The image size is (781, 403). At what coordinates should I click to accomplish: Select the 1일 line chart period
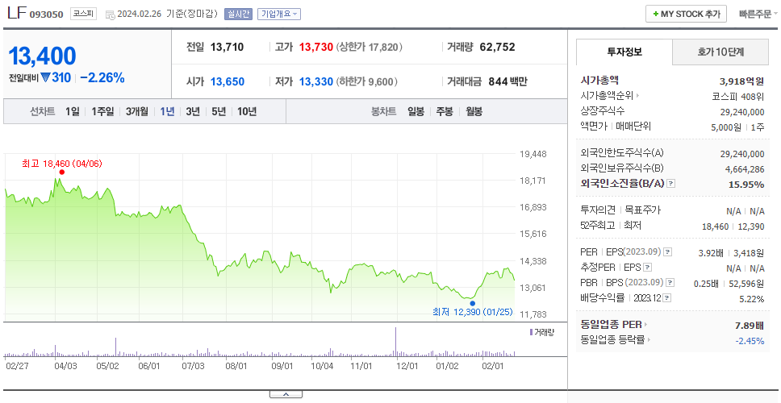pos(73,111)
